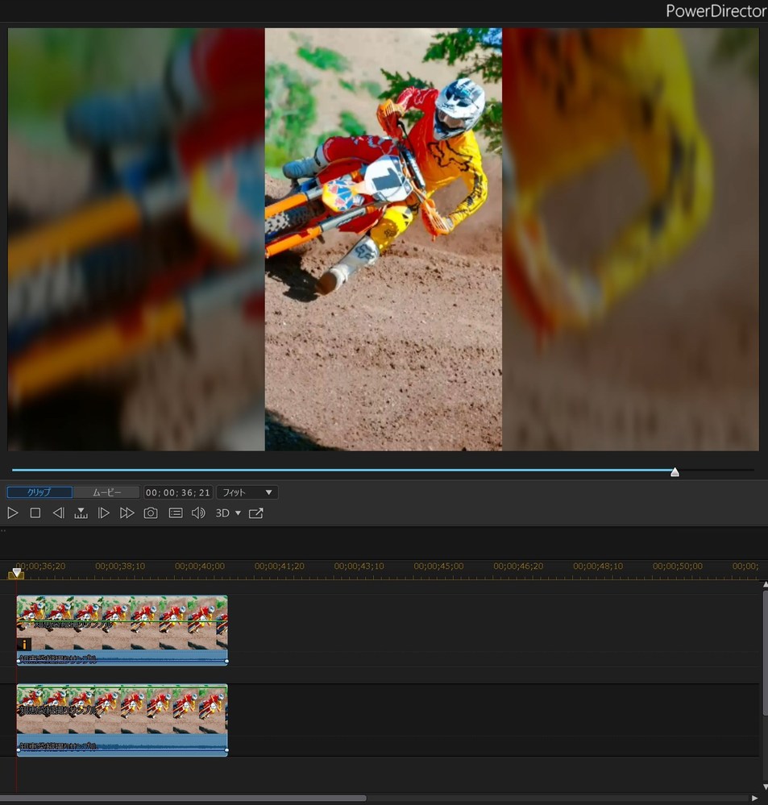The image size is (768, 805).
Task: Take a snapshot with the camera icon
Action: pos(151,512)
